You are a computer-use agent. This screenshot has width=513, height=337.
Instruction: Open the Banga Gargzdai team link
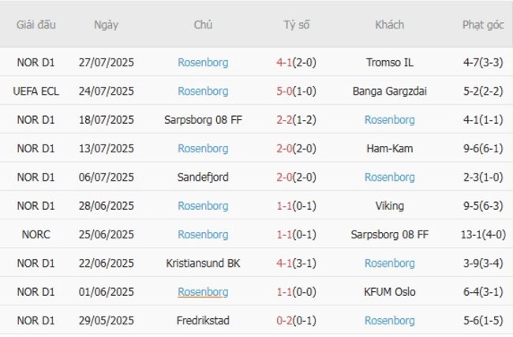[390, 91]
